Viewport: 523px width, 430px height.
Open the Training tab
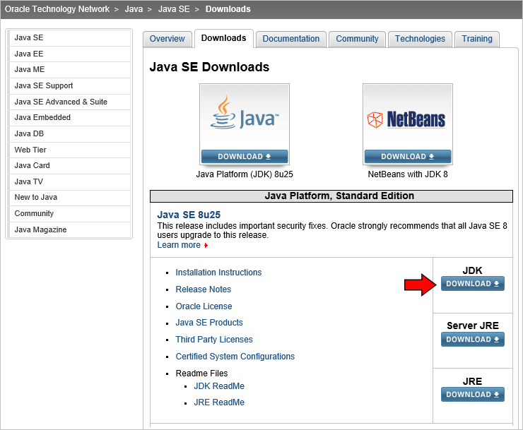[477, 39]
